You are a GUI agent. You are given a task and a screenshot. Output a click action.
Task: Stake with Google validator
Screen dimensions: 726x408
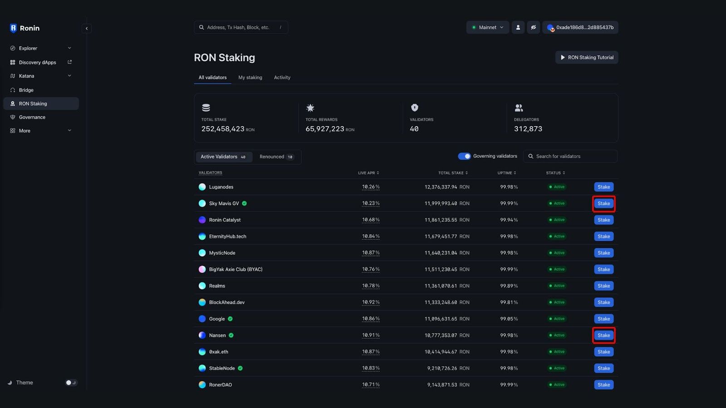tap(604, 319)
